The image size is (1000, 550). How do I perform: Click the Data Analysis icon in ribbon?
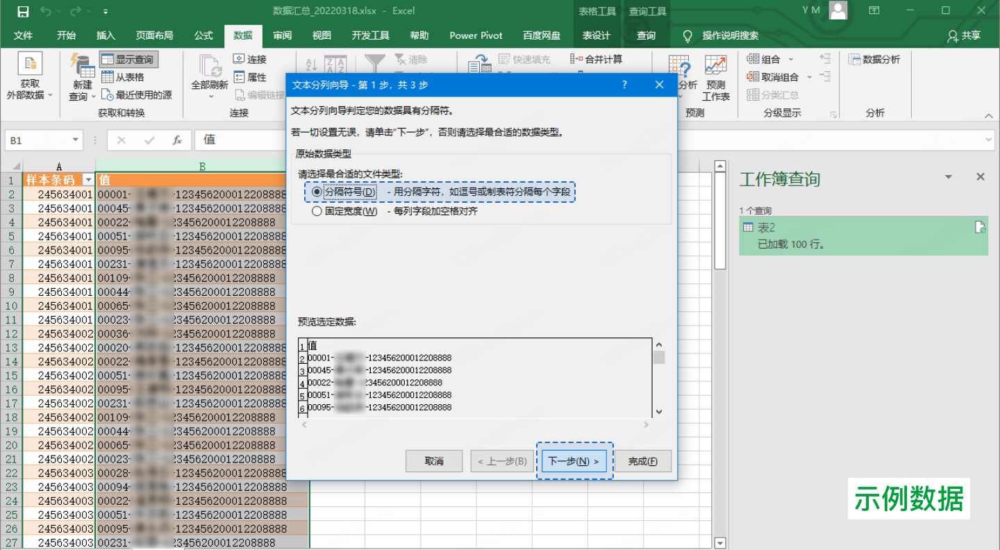pos(874,60)
